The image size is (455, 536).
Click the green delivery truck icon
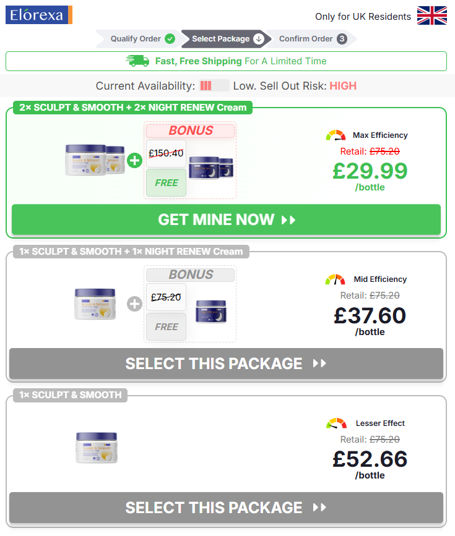(137, 61)
